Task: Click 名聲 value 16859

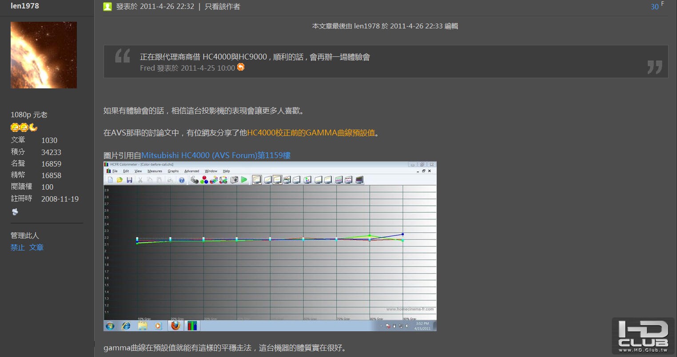Action: pos(51,164)
